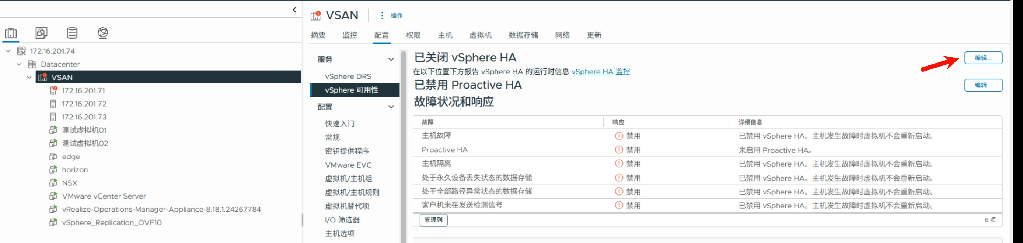
Task: Open 虚拟机/主机组 in sidebar
Action: (349, 179)
